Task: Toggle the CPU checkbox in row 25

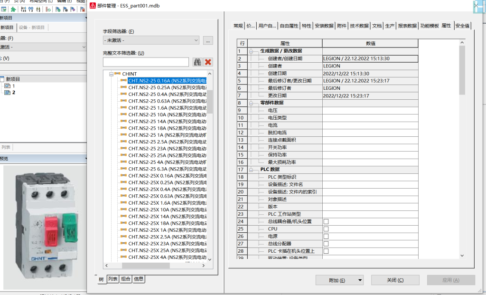Action: click(326, 229)
